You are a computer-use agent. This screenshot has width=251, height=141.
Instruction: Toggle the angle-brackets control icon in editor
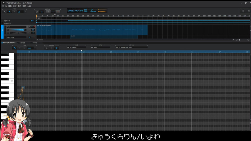[x=52, y=48]
